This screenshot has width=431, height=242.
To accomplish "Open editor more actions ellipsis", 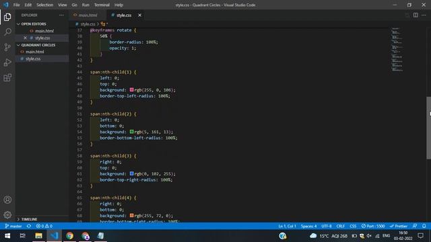I will 424,15.
